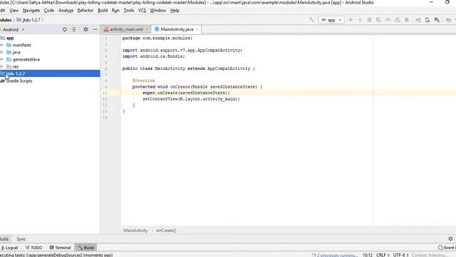Expand the java folder arrow
Viewport: 456px width, 257px height.
[2, 52]
